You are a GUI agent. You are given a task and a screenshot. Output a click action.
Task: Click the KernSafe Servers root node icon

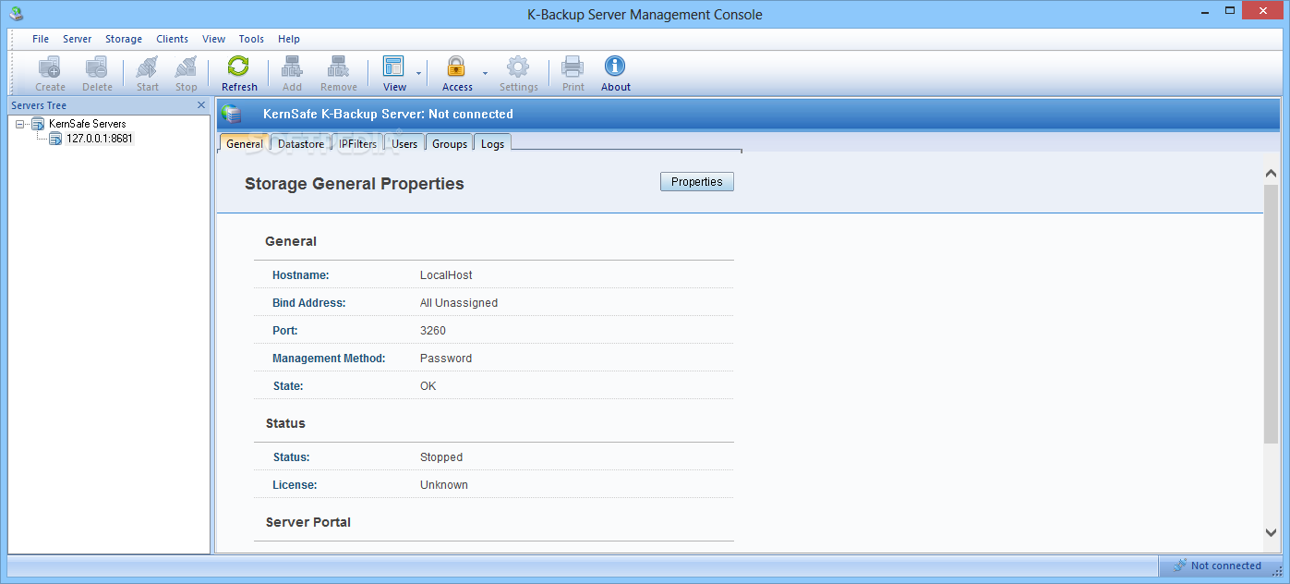coord(38,123)
